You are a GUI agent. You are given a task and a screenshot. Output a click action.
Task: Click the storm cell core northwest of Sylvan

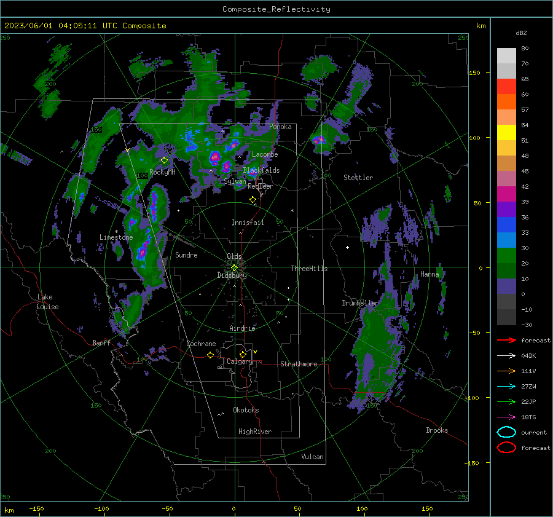coord(215,158)
